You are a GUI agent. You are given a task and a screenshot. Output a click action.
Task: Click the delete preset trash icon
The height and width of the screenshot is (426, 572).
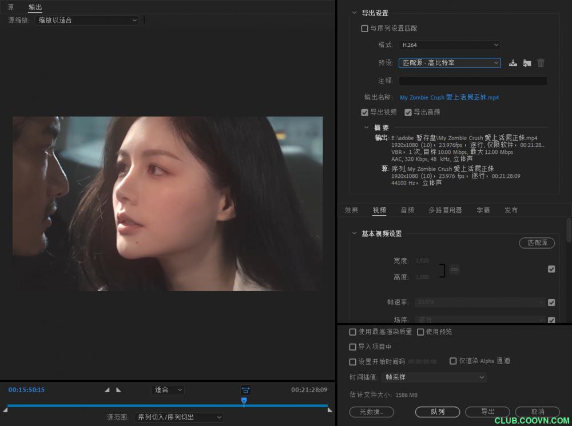tap(541, 63)
